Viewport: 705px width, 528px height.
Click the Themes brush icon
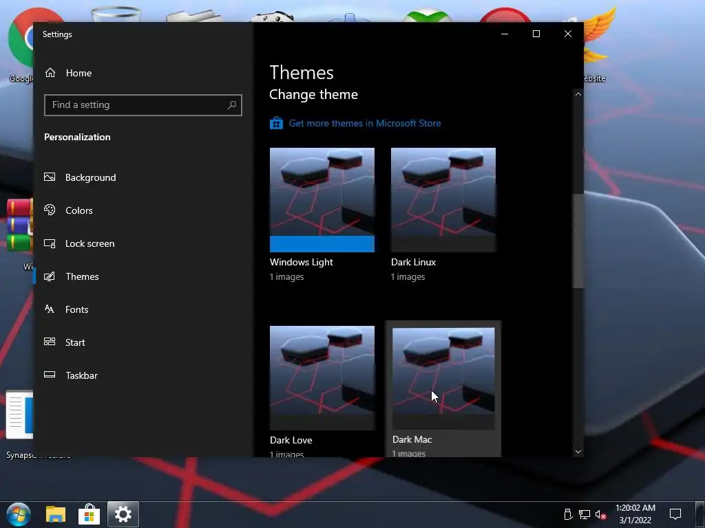pyautogui.click(x=50, y=276)
